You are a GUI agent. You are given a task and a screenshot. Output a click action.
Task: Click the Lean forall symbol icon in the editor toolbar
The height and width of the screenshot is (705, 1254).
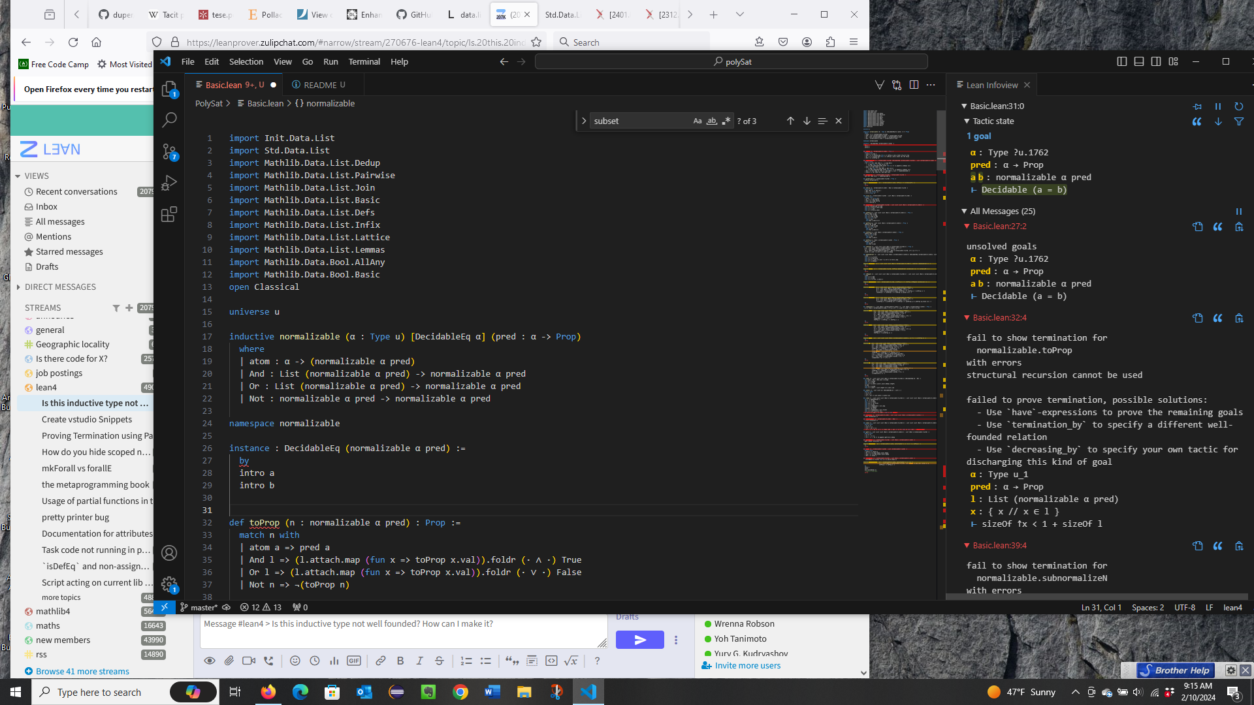880,85
